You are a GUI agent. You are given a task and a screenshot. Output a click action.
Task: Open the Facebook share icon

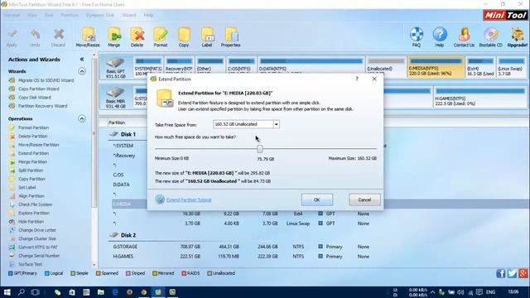pos(500,273)
